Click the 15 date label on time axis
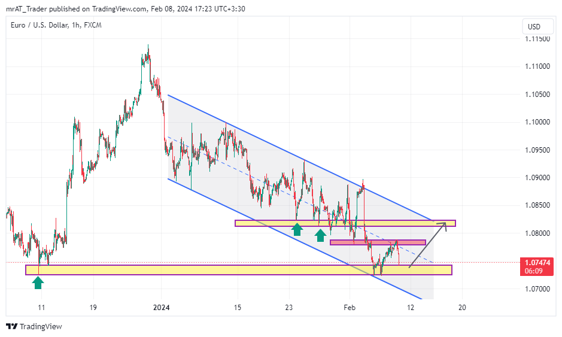Viewport: 562px width, 337px height. [x=238, y=308]
